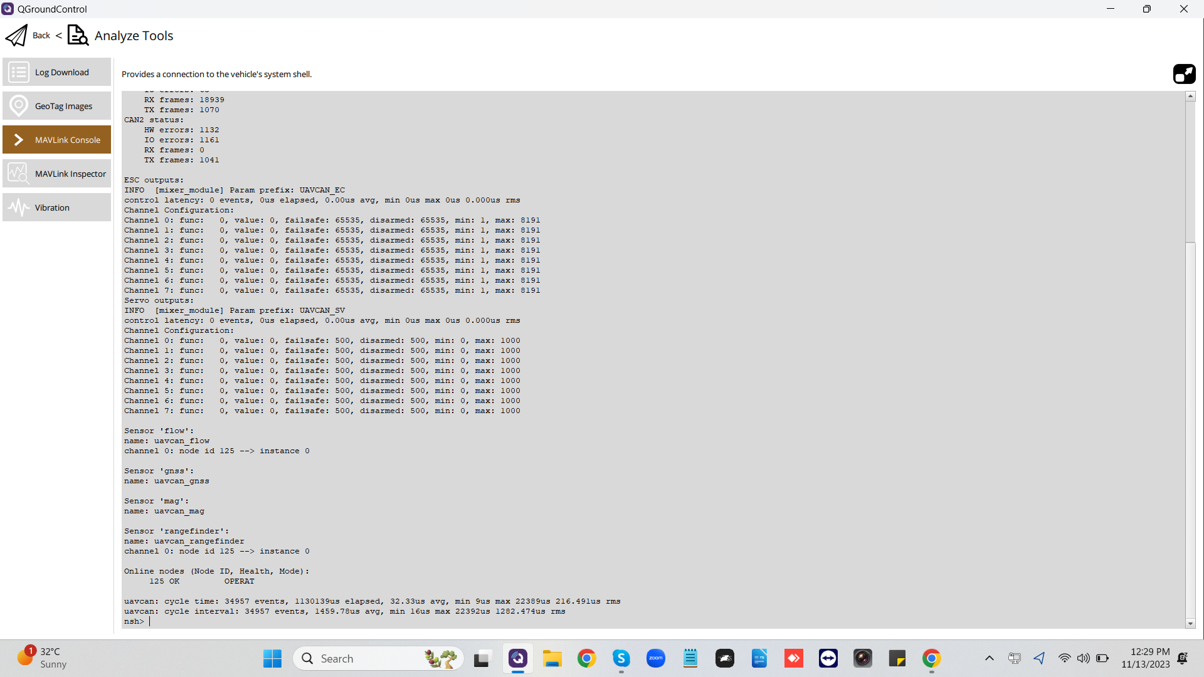
Task: Launch Zoom from the taskbar
Action: [656, 658]
